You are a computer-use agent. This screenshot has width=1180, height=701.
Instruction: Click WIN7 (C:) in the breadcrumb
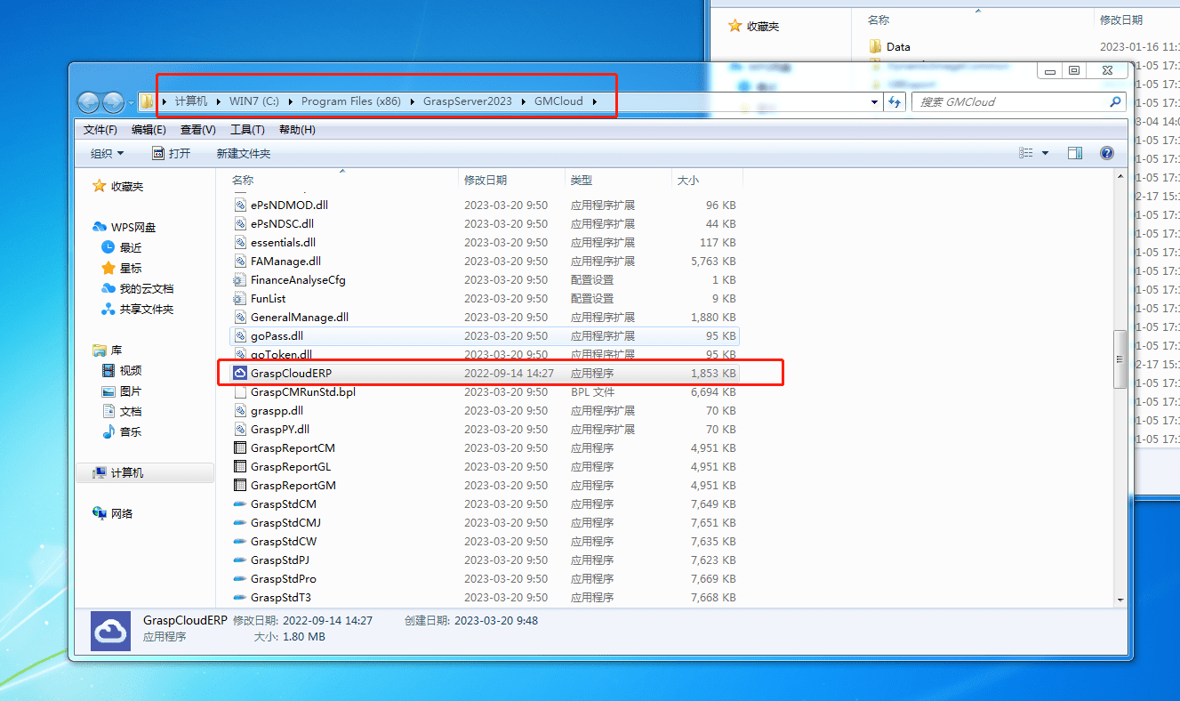[254, 101]
